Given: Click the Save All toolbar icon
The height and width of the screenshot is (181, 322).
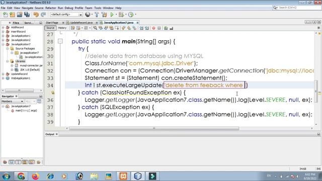Looking at the screenshot, I should (x=27, y=15).
